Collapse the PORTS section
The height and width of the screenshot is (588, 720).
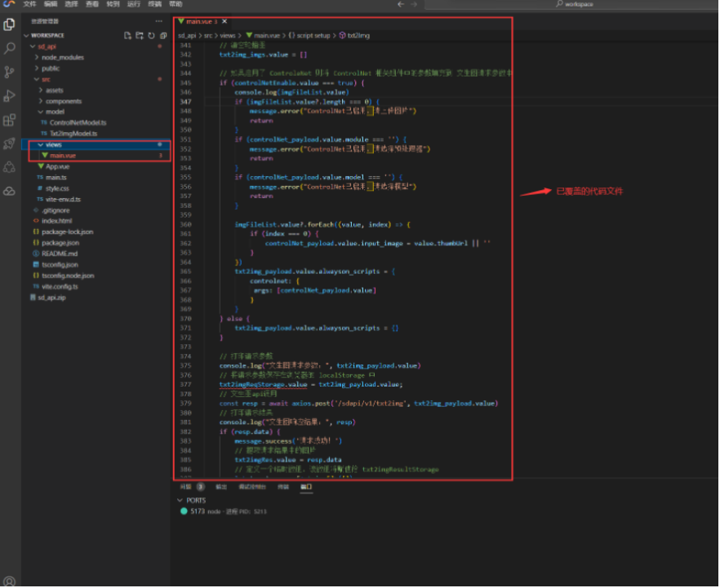[180, 501]
